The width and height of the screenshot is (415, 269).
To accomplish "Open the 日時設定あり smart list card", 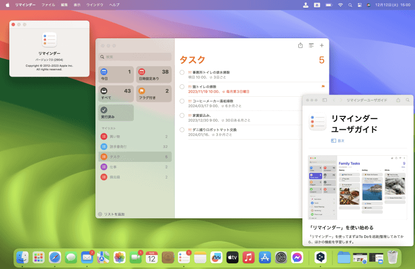I will point(154,74).
